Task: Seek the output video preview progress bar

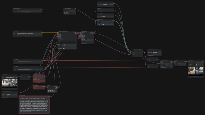Action: point(196,75)
